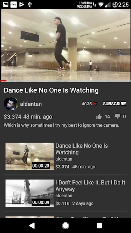
Task: Tap the Android back navigation button
Action: (x=32, y=225)
